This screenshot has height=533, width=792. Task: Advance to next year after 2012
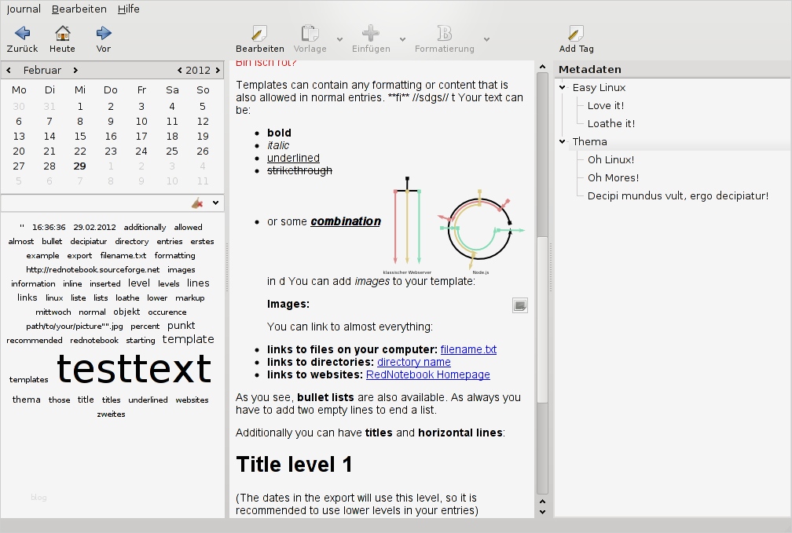(217, 71)
